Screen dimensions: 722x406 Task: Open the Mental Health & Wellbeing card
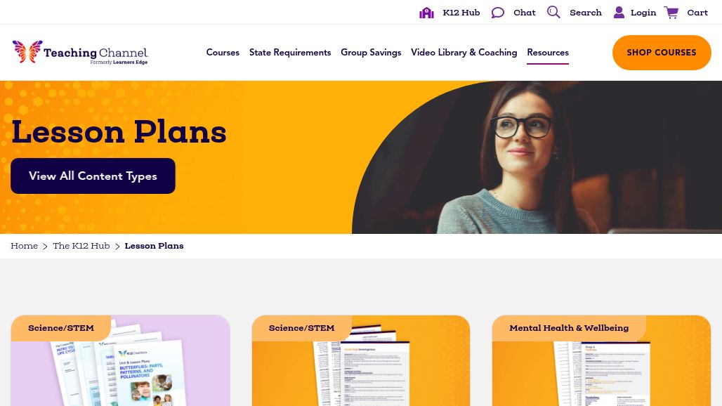601,361
